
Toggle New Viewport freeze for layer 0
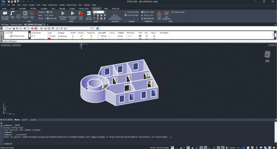(154, 36)
